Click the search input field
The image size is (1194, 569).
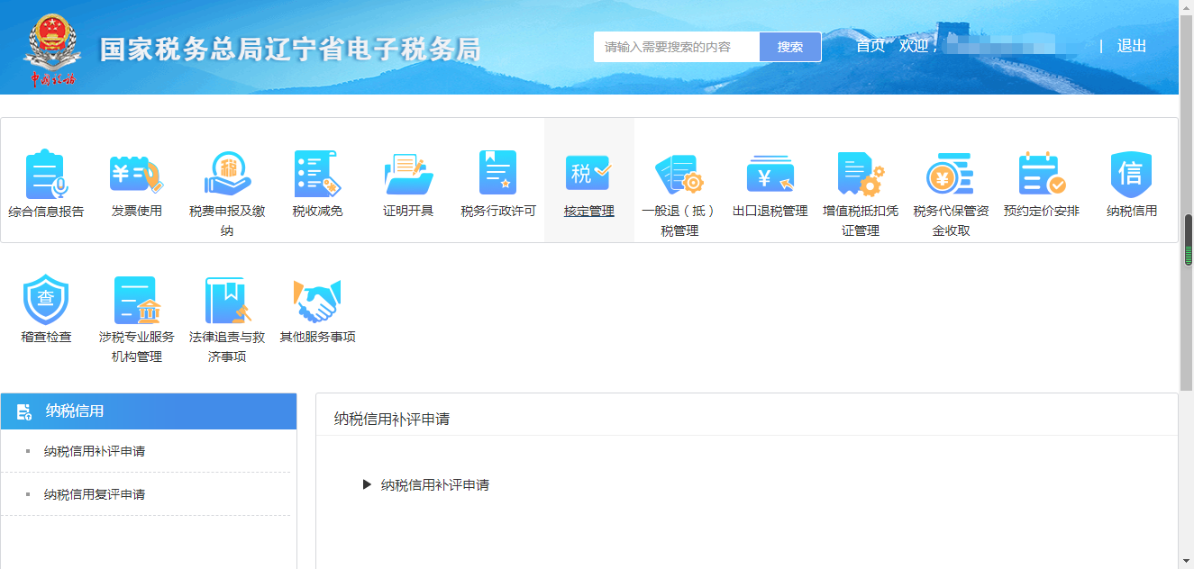click(x=676, y=47)
